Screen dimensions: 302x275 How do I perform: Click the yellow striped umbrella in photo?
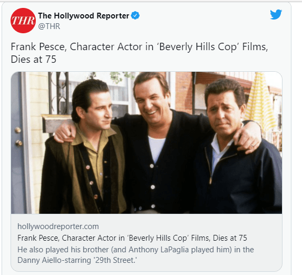pyautogui.click(x=260, y=101)
